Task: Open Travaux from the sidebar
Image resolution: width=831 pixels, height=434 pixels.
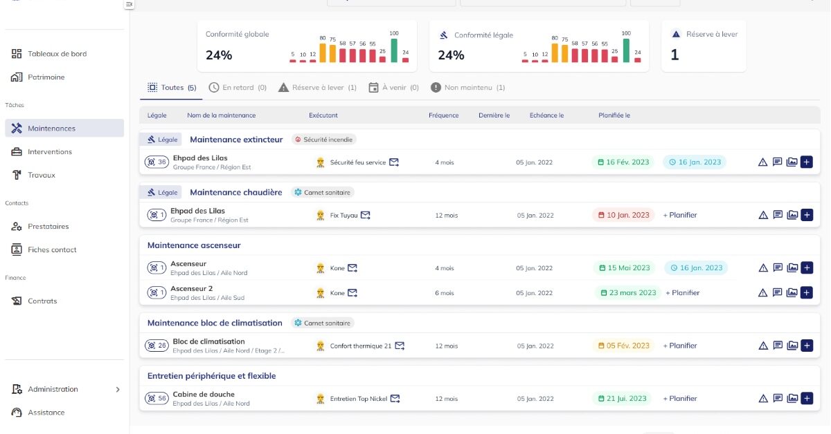Action: click(42, 175)
